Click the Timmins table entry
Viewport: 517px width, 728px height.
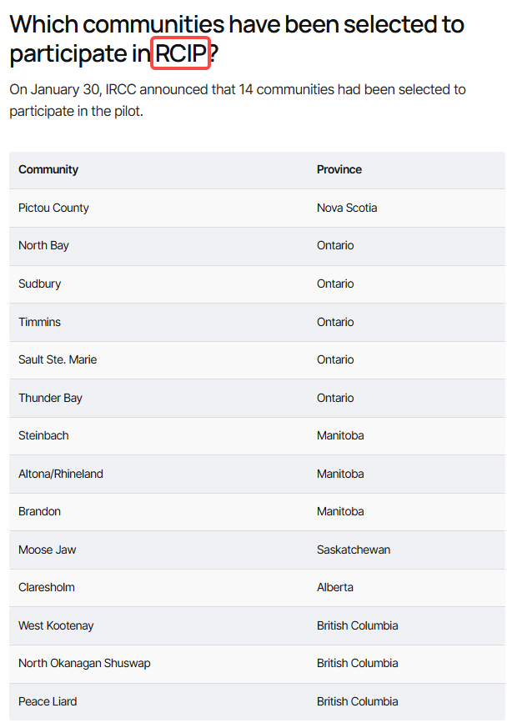click(39, 322)
